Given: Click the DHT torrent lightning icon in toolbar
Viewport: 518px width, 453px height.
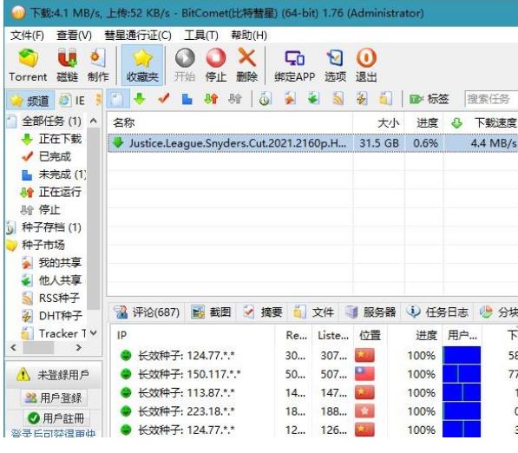Looking at the screenshot, I should click(x=362, y=99).
